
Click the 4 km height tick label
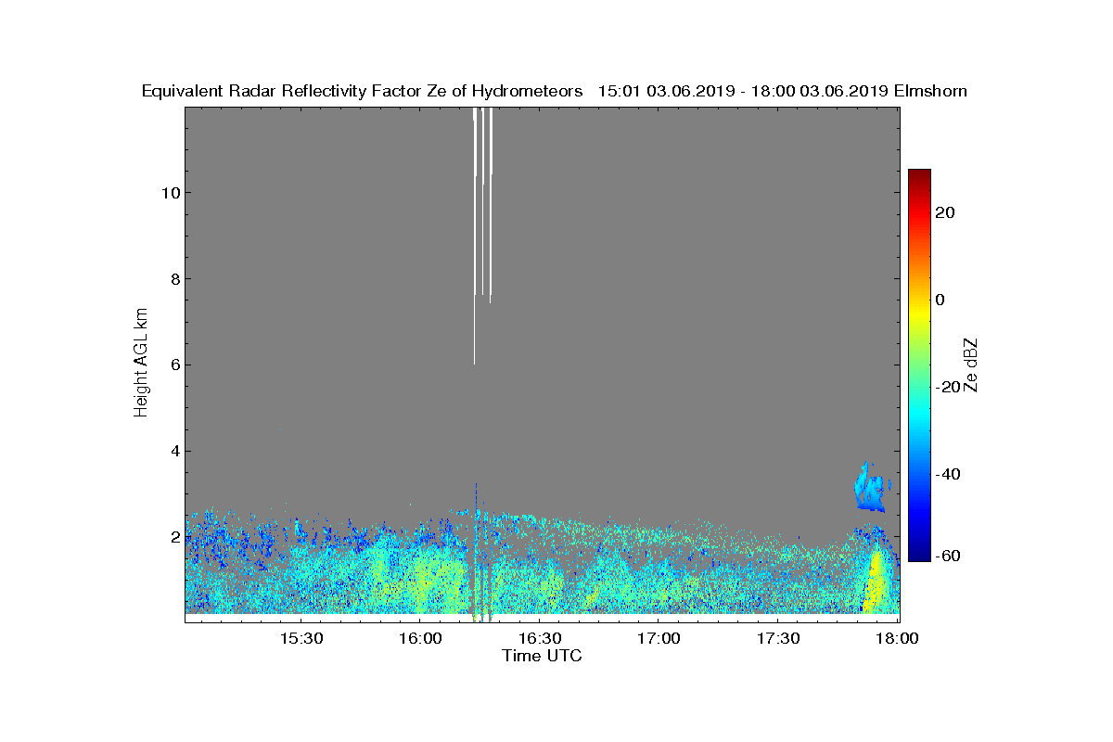point(174,452)
